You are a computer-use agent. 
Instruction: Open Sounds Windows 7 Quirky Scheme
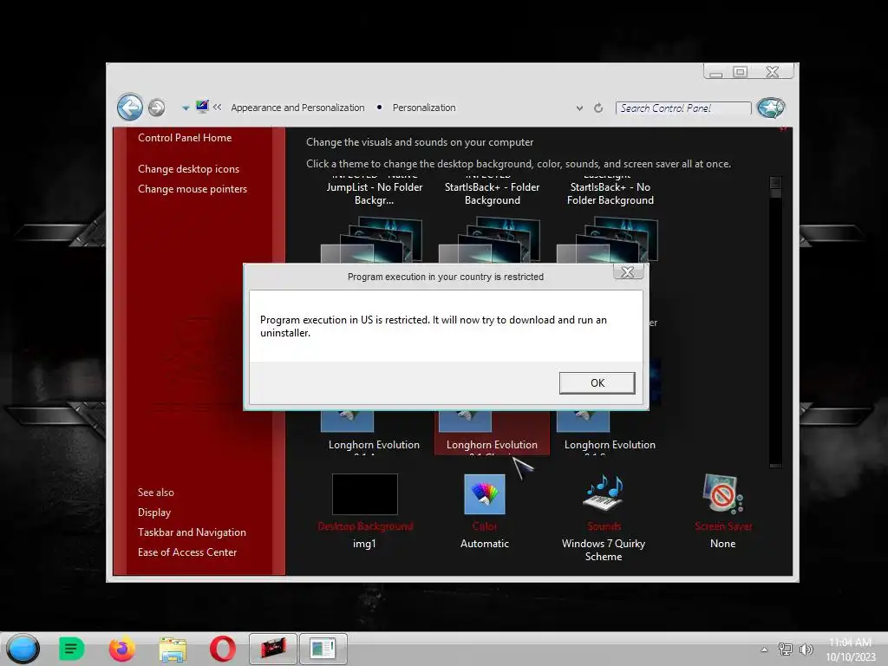coord(604,493)
